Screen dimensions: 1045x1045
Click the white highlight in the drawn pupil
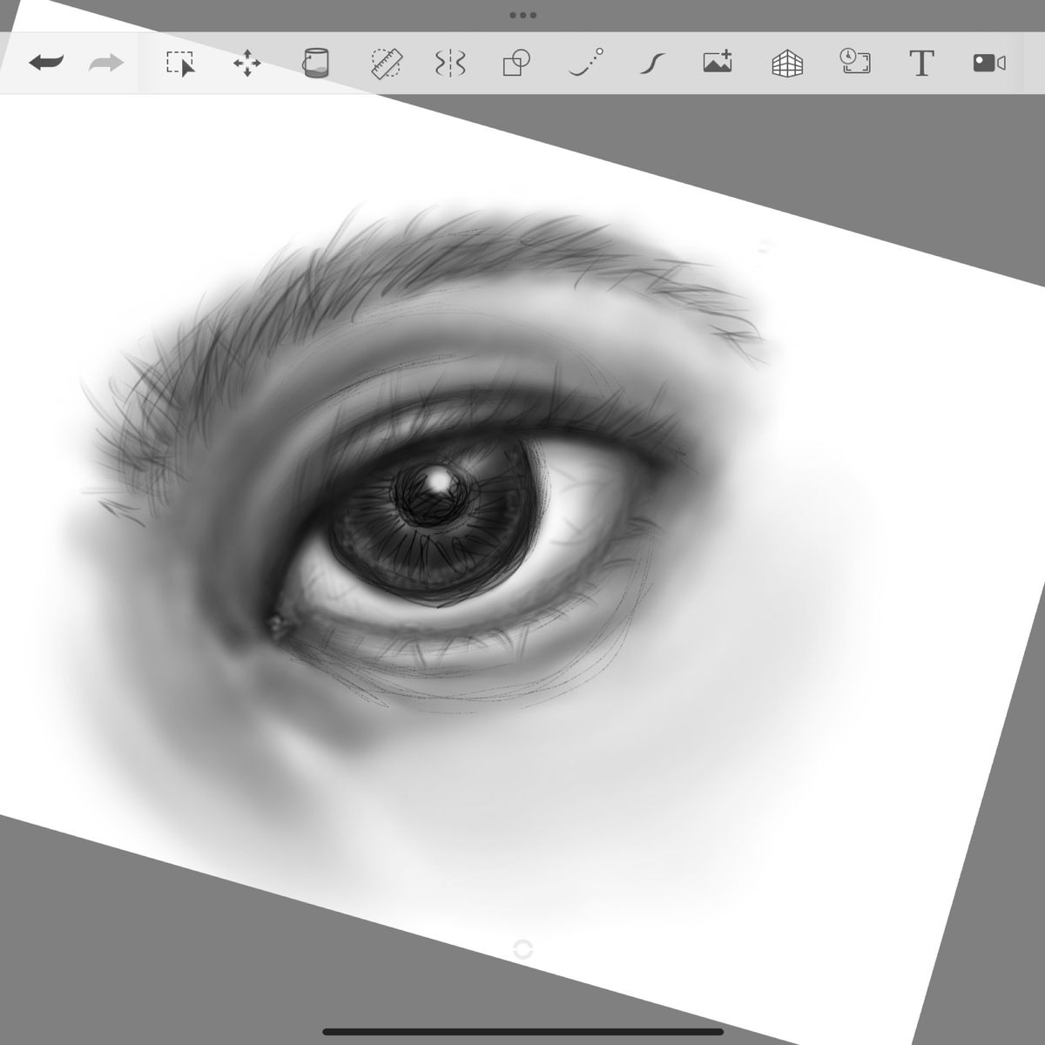[x=438, y=481]
